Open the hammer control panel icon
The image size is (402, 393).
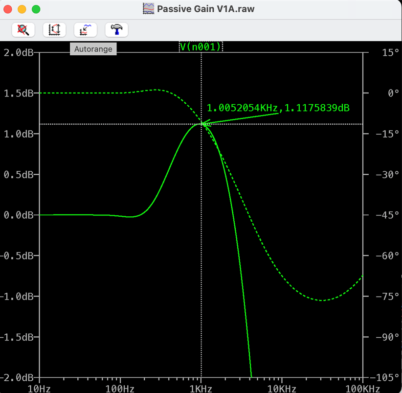click(116, 30)
